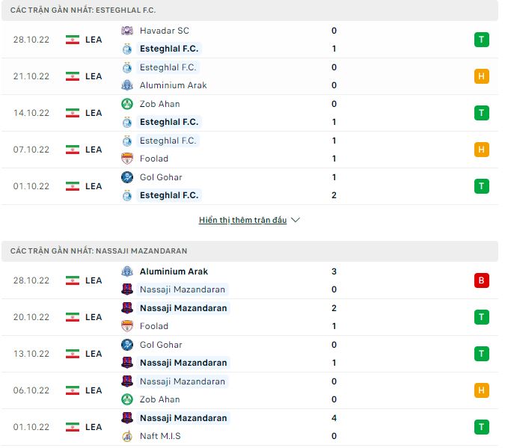Click orange H badge for Aluminium Arak draw
The width and height of the screenshot is (505, 448).
pyautogui.click(x=481, y=76)
